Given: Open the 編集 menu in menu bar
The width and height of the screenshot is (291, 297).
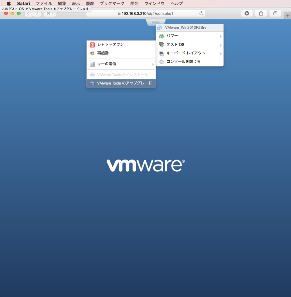Looking at the screenshot, I should coord(62,3).
